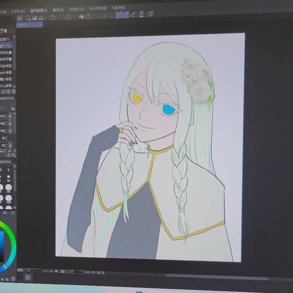Open the レイヤー(L) menu

point(18,11)
